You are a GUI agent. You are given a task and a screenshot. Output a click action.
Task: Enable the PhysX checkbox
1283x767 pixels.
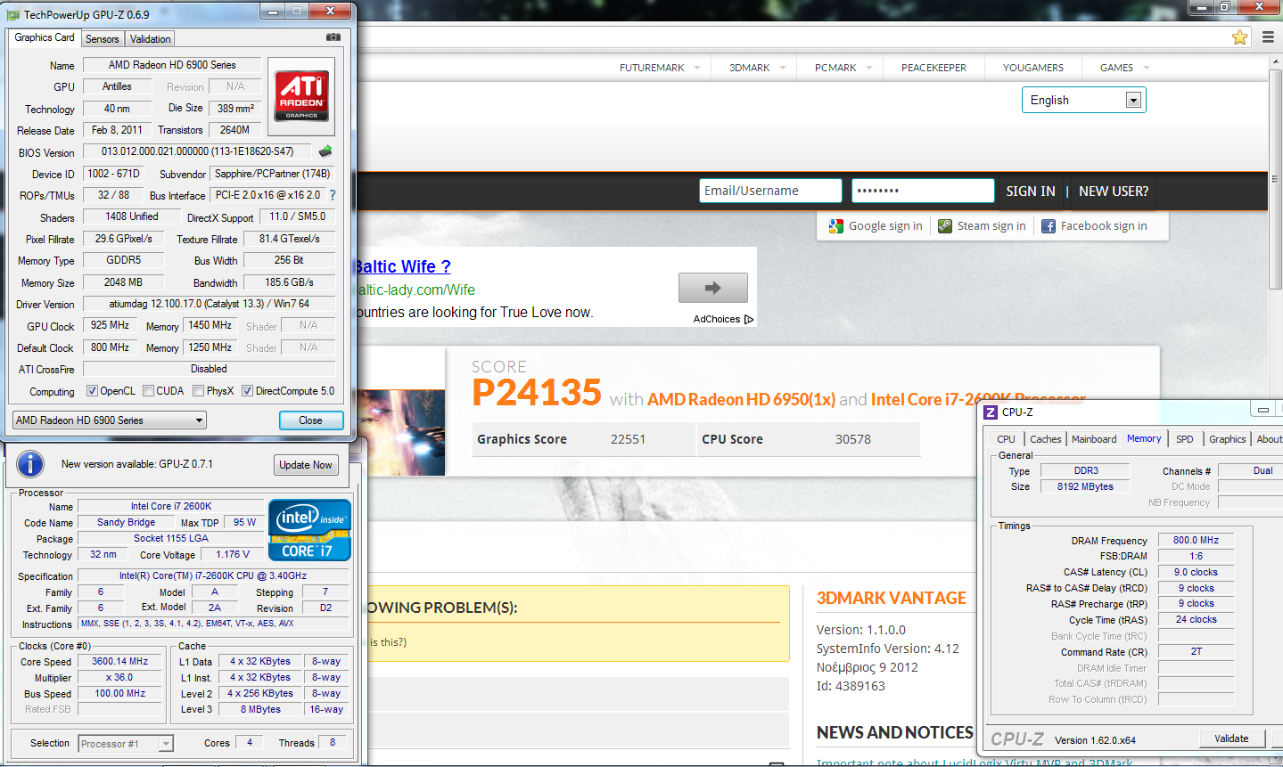198,391
